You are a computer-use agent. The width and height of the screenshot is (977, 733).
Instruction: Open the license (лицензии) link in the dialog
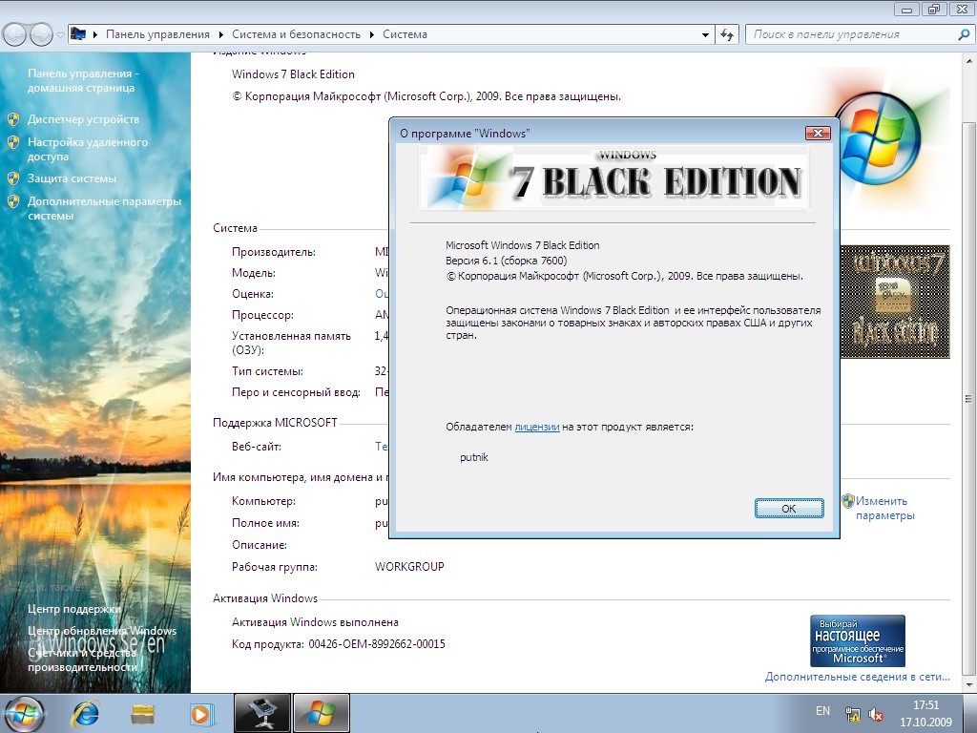536,427
